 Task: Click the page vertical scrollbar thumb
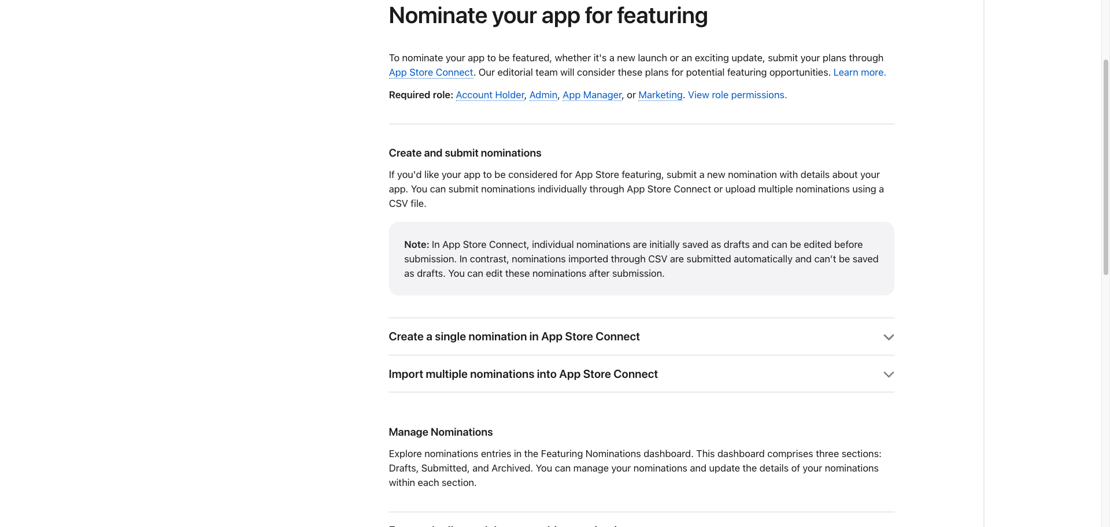1105,168
